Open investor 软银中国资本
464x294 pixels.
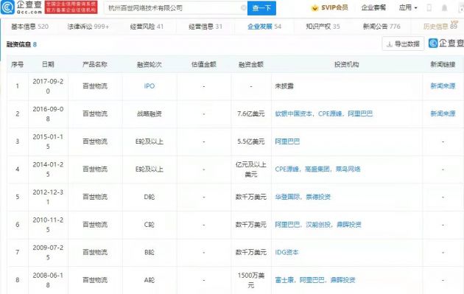(x=293, y=113)
